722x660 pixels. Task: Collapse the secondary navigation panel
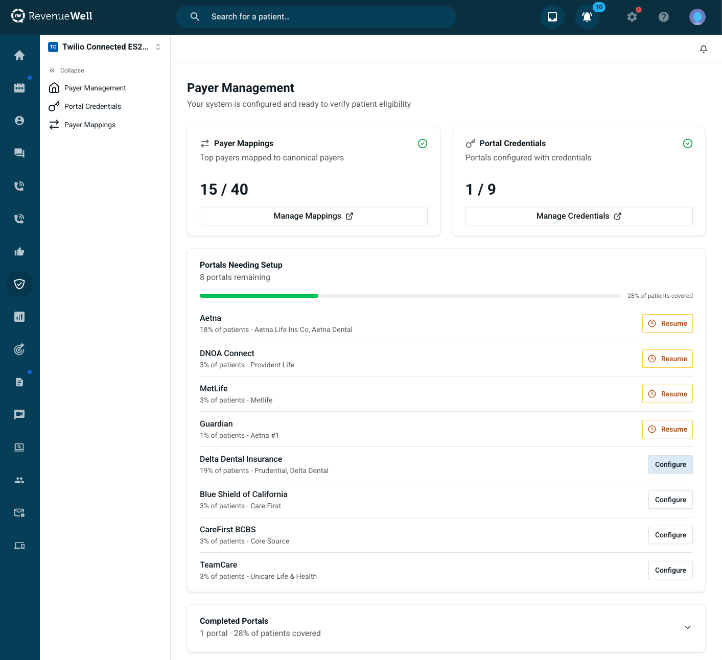[67, 70]
